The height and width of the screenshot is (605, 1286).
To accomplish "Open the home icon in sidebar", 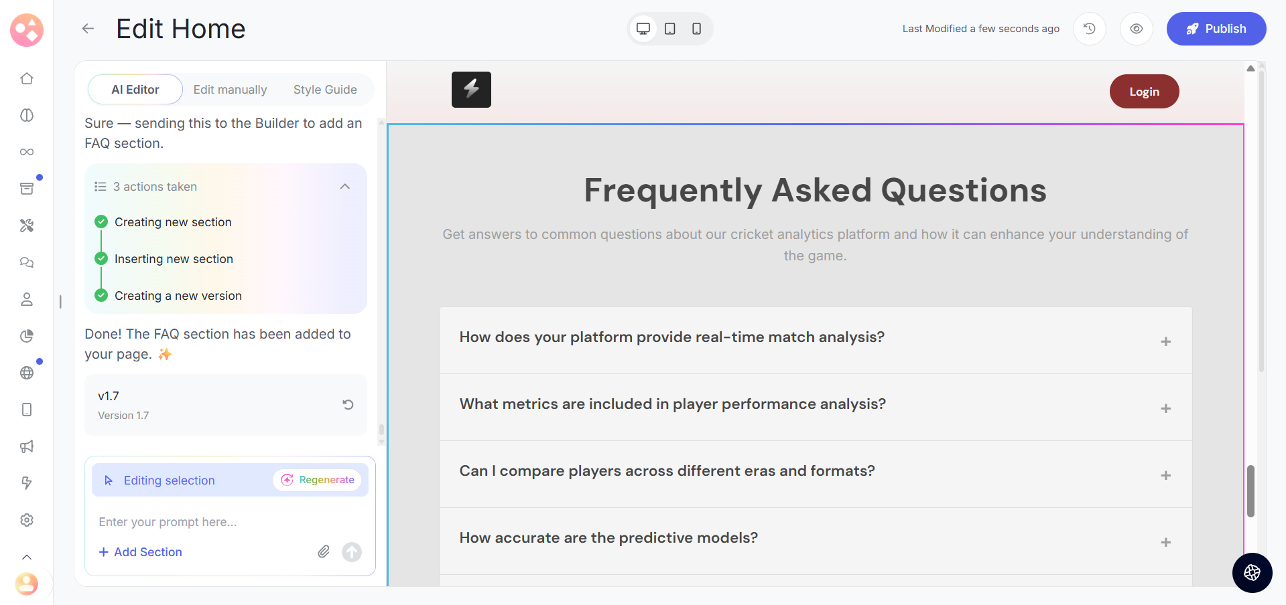I will (27, 78).
